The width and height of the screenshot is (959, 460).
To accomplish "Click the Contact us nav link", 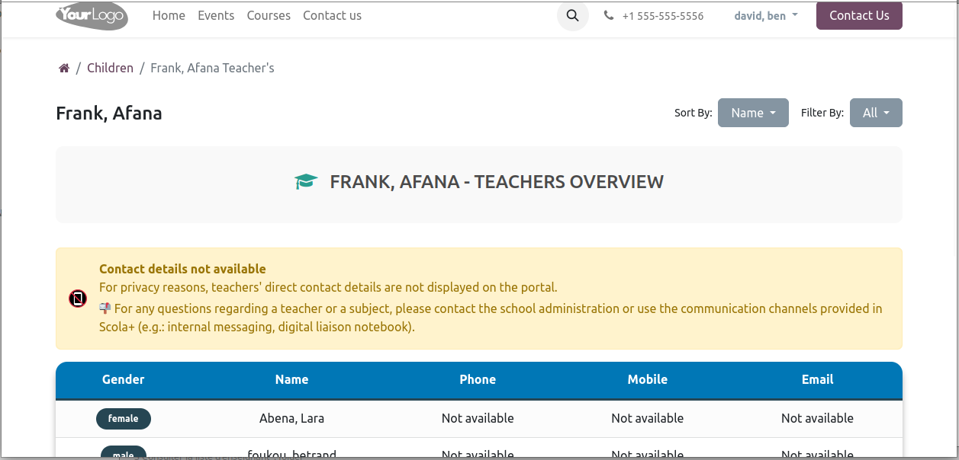I will point(332,16).
